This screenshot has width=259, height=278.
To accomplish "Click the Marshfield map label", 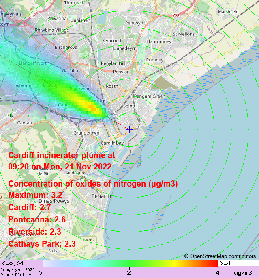I will (228, 12).
